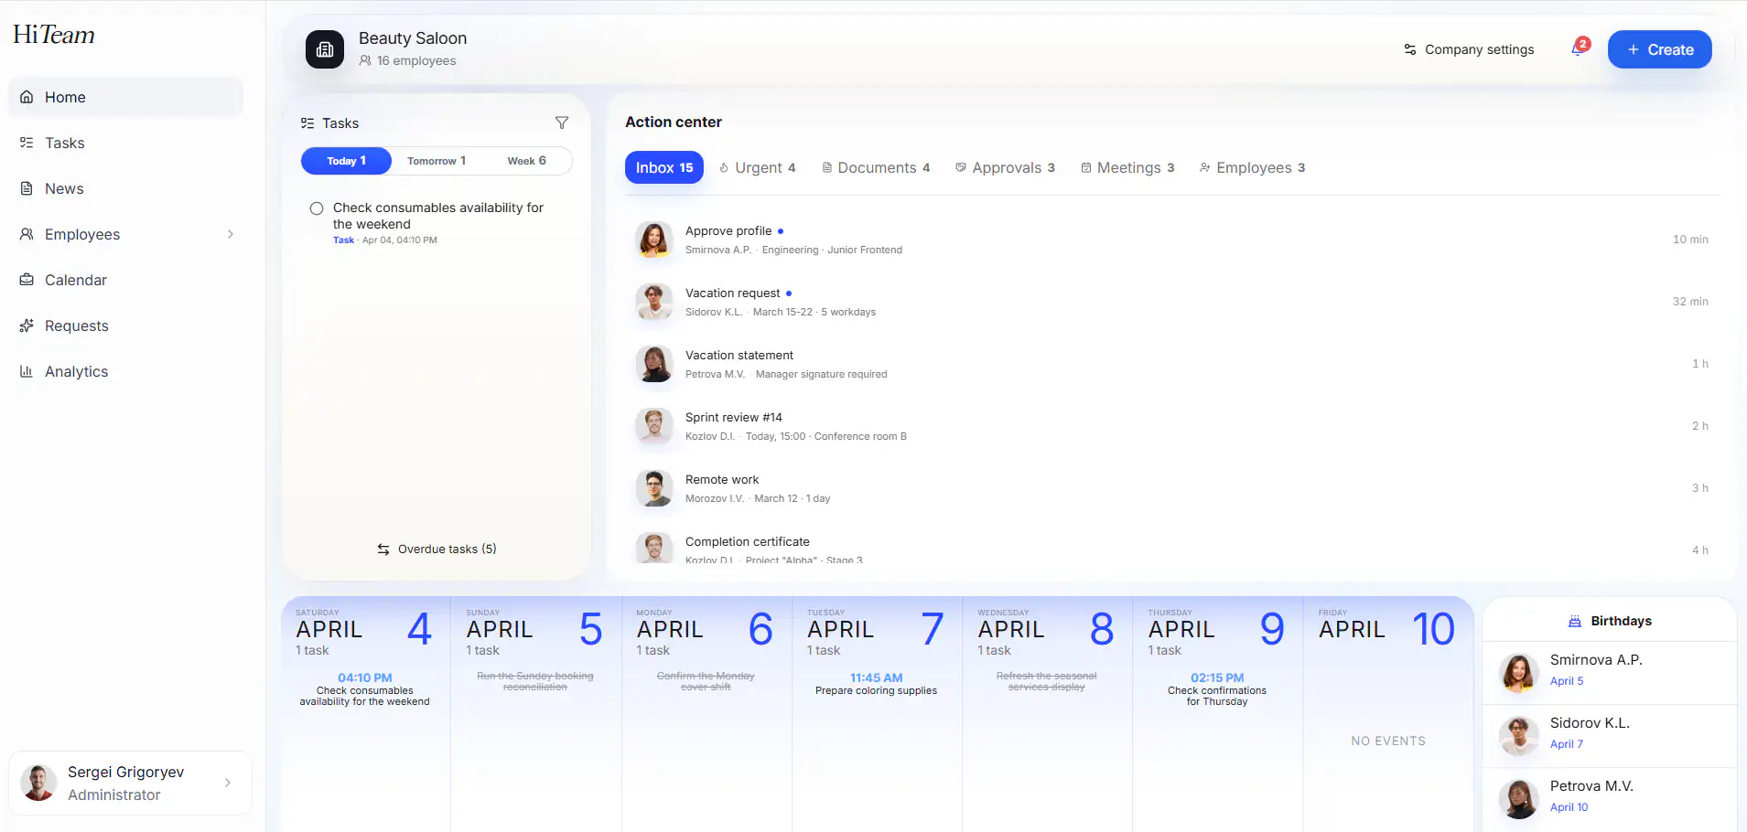The image size is (1747, 832).
Task: Mark the Vacation request item as read
Action: pyautogui.click(x=788, y=293)
